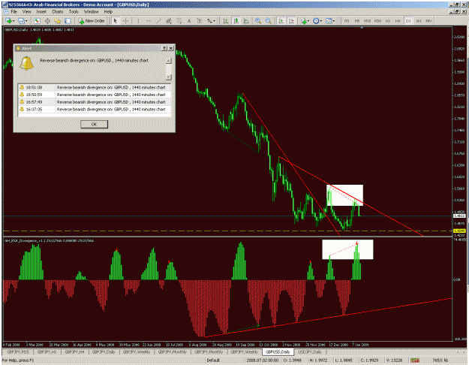
Task: Select the Text 'A' tool
Action: click(x=189, y=21)
